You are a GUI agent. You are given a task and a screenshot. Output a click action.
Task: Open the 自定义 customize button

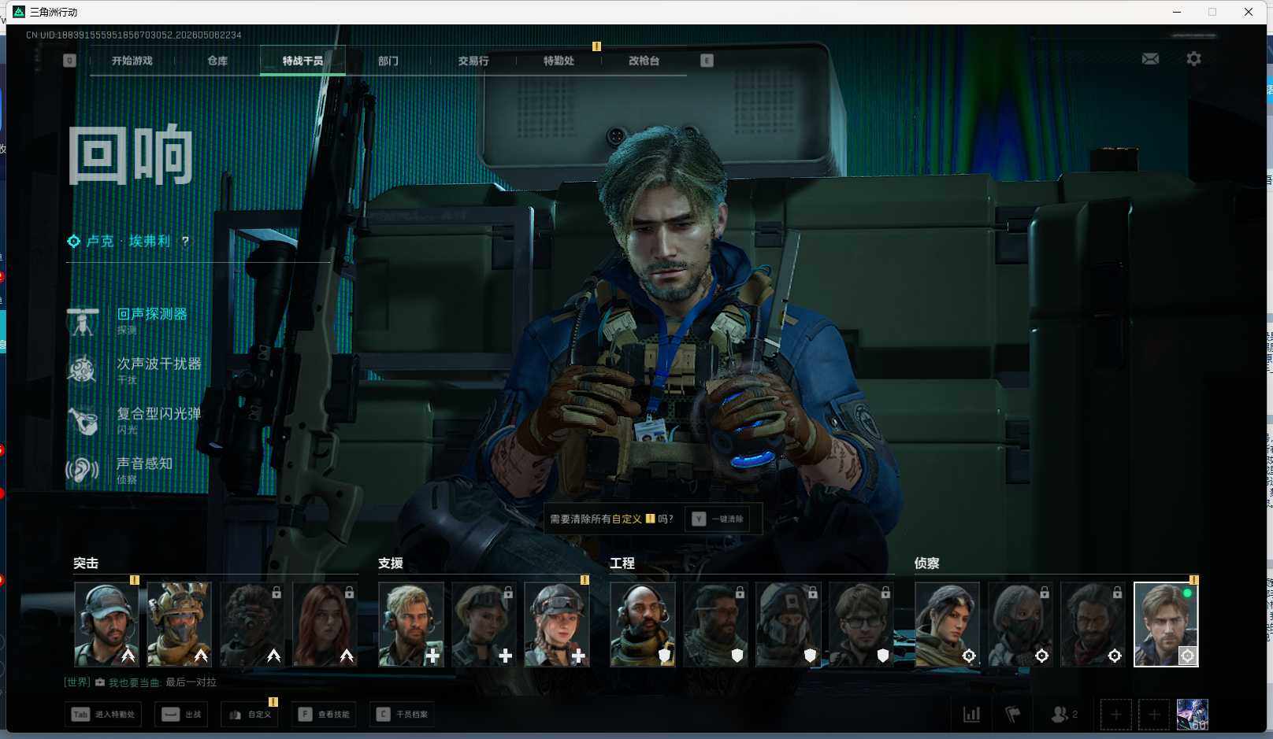click(x=250, y=715)
